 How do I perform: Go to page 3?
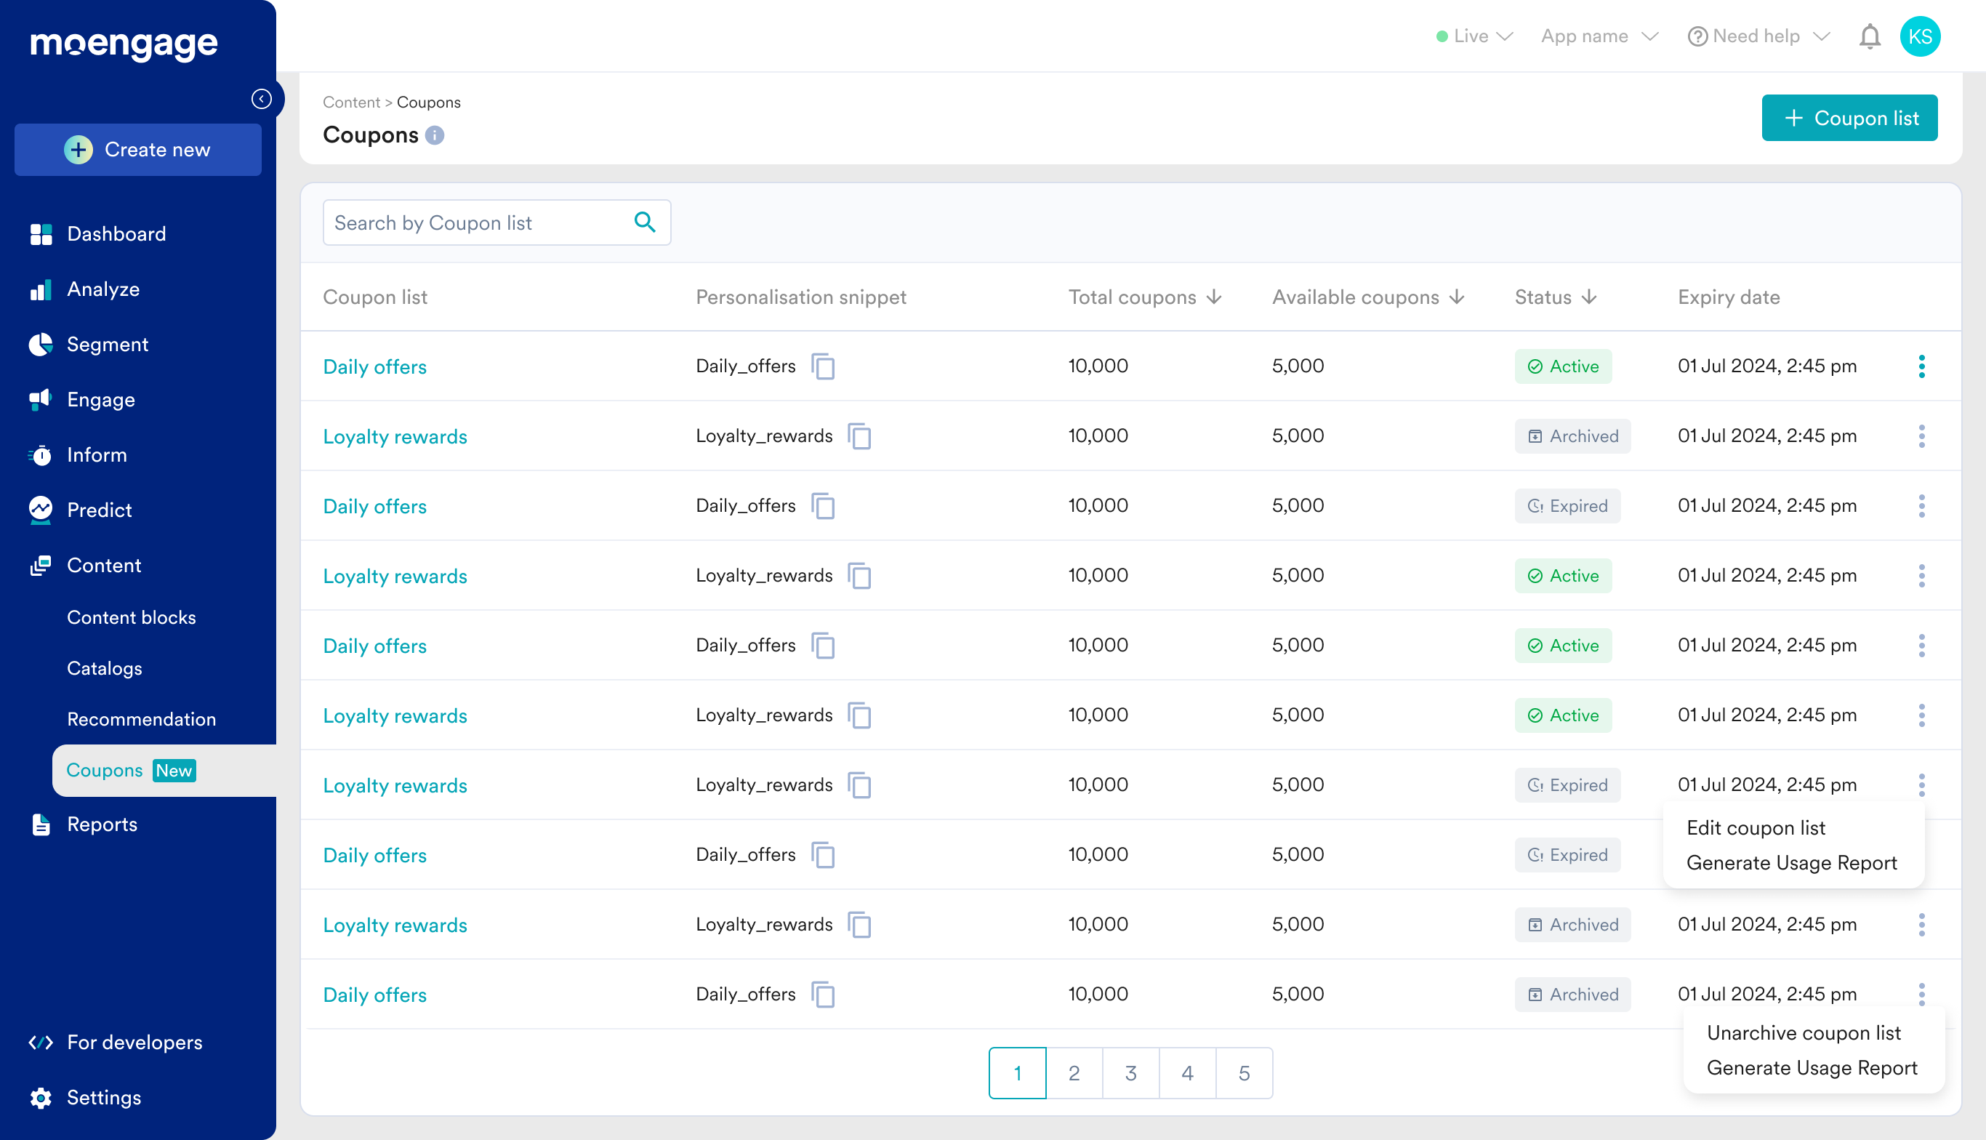[x=1130, y=1072]
